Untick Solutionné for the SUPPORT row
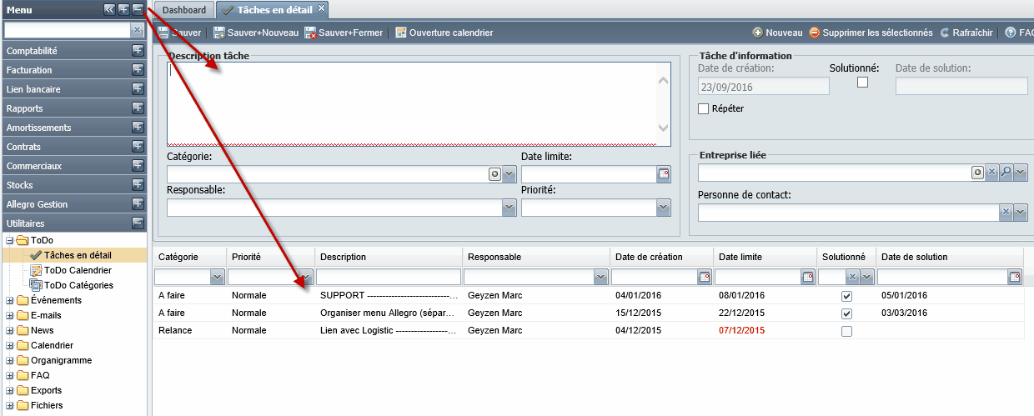Viewport: 1034px width, 416px height. click(847, 296)
